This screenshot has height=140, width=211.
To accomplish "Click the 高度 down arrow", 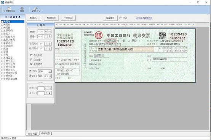I will point(50,36).
